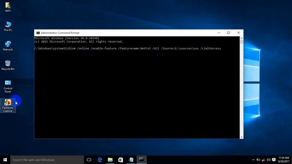Viewport: 292px width, 164px height.
Task: Click the Microsoft Windows version line
Action: 67,38
